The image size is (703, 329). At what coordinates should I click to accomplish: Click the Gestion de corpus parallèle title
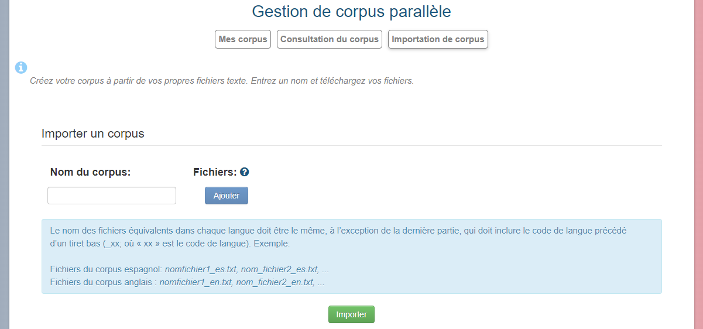coord(351,11)
